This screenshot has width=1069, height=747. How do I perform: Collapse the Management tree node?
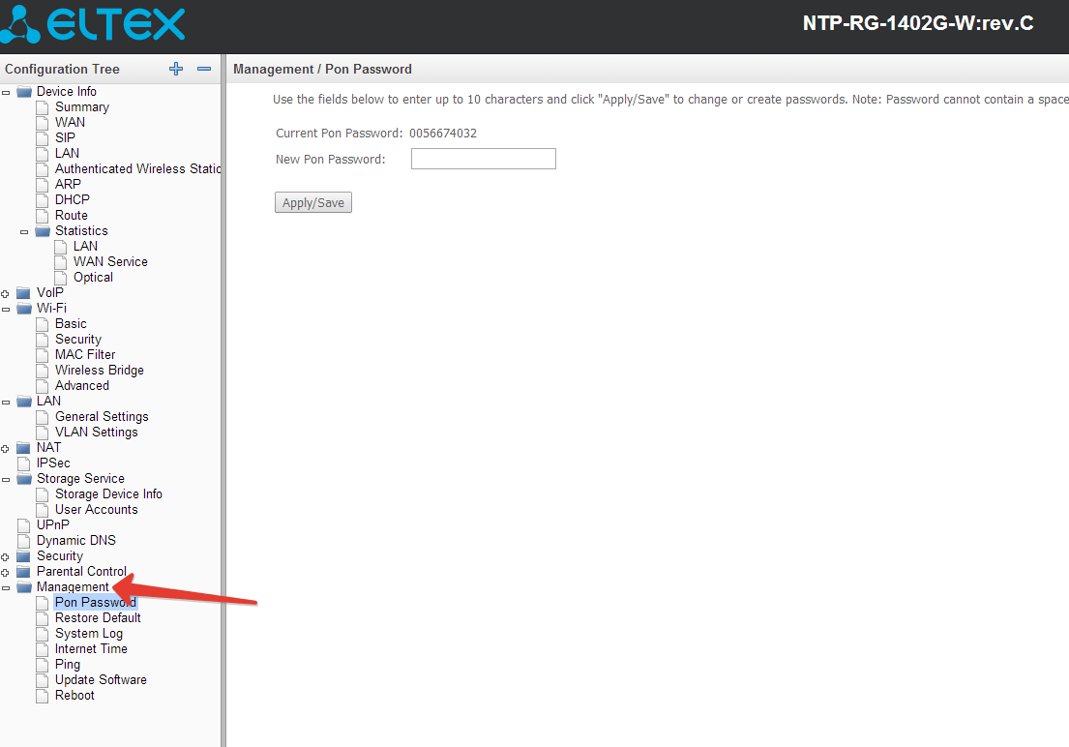[x=6, y=587]
